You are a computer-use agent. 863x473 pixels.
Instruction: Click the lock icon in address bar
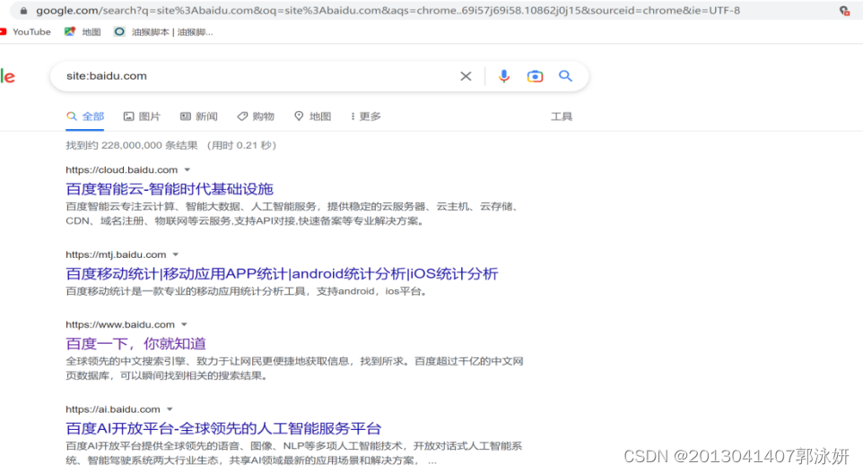[x=23, y=11]
